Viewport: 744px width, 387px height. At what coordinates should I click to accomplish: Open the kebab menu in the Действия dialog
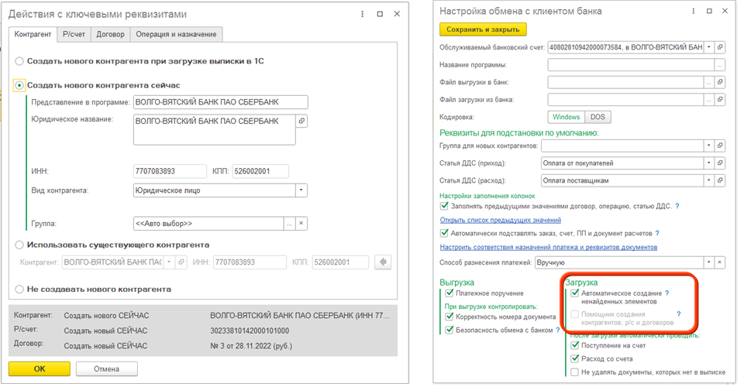tap(363, 14)
